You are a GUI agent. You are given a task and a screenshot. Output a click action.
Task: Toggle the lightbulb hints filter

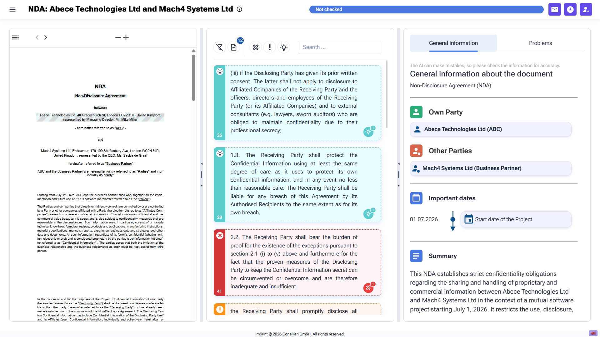point(284,47)
